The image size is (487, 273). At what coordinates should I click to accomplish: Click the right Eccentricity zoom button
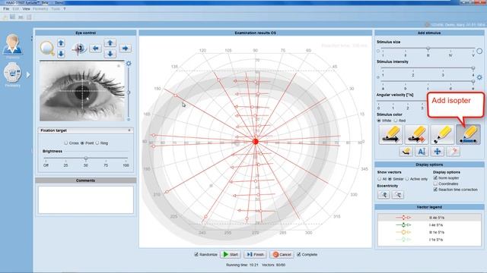398,195
